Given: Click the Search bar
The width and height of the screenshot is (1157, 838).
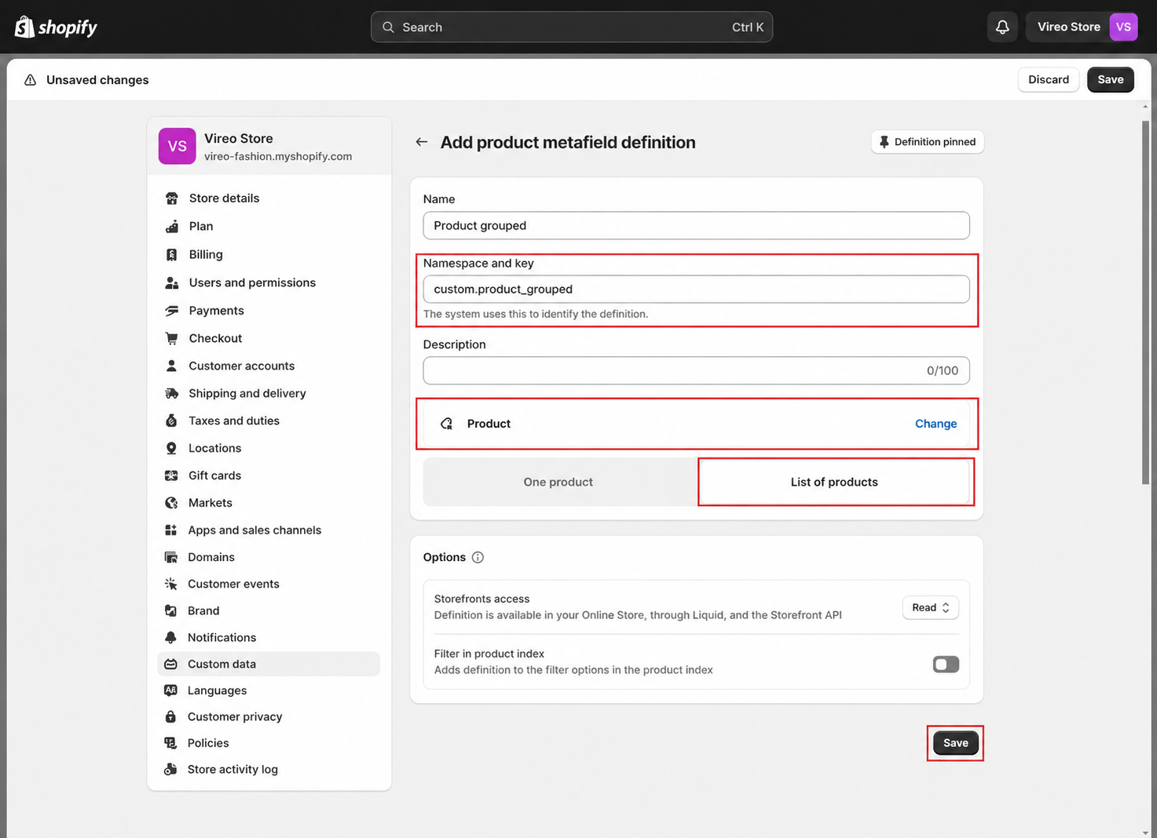Looking at the screenshot, I should 572,27.
